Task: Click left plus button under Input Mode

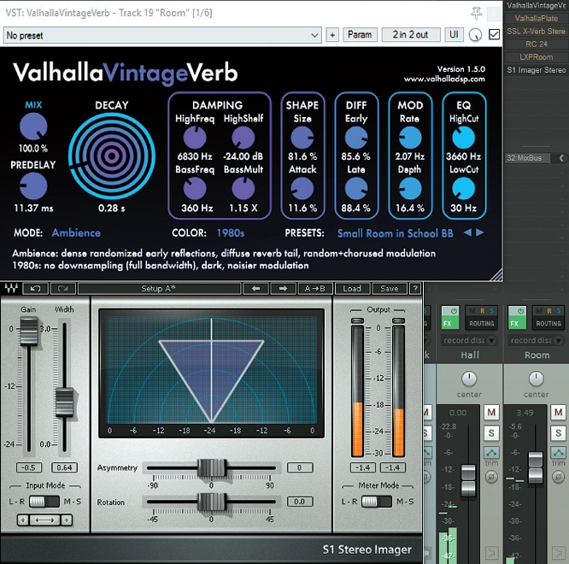Action: (x=23, y=520)
